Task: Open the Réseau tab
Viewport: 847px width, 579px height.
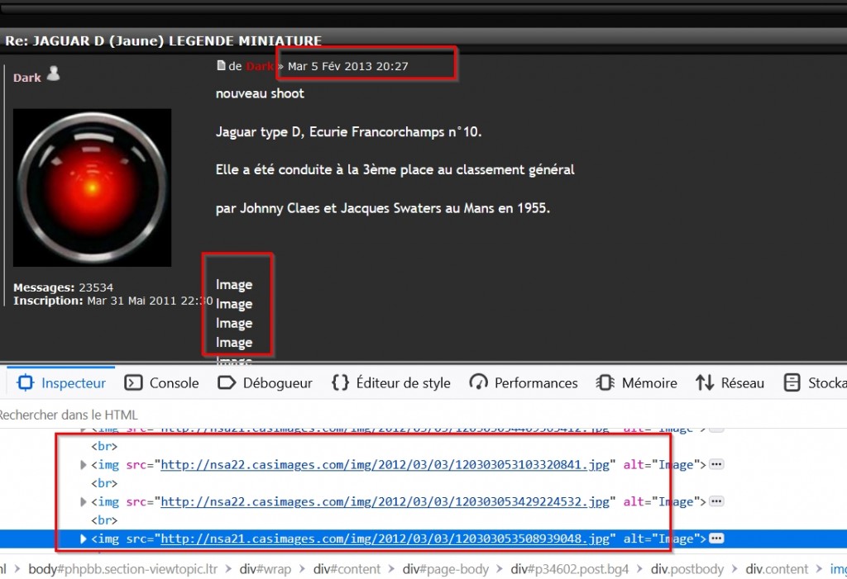Action: [730, 382]
